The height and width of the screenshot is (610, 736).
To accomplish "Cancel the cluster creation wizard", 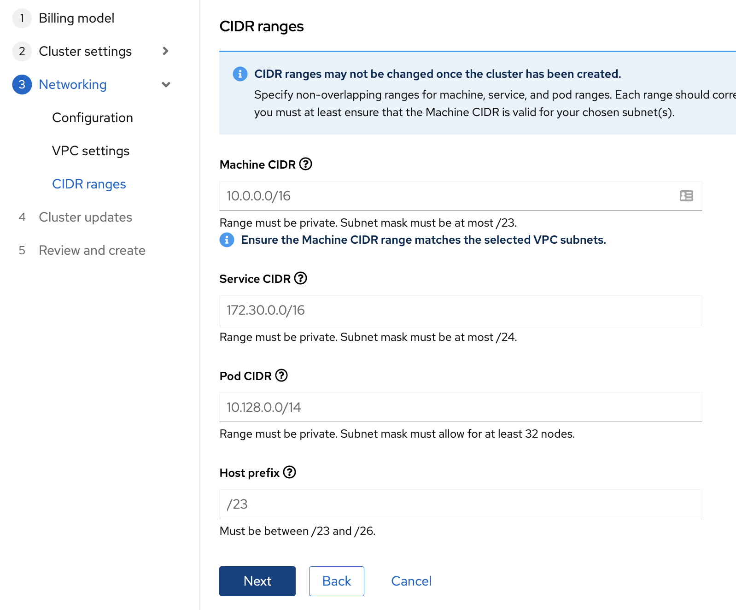I will pos(411,581).
